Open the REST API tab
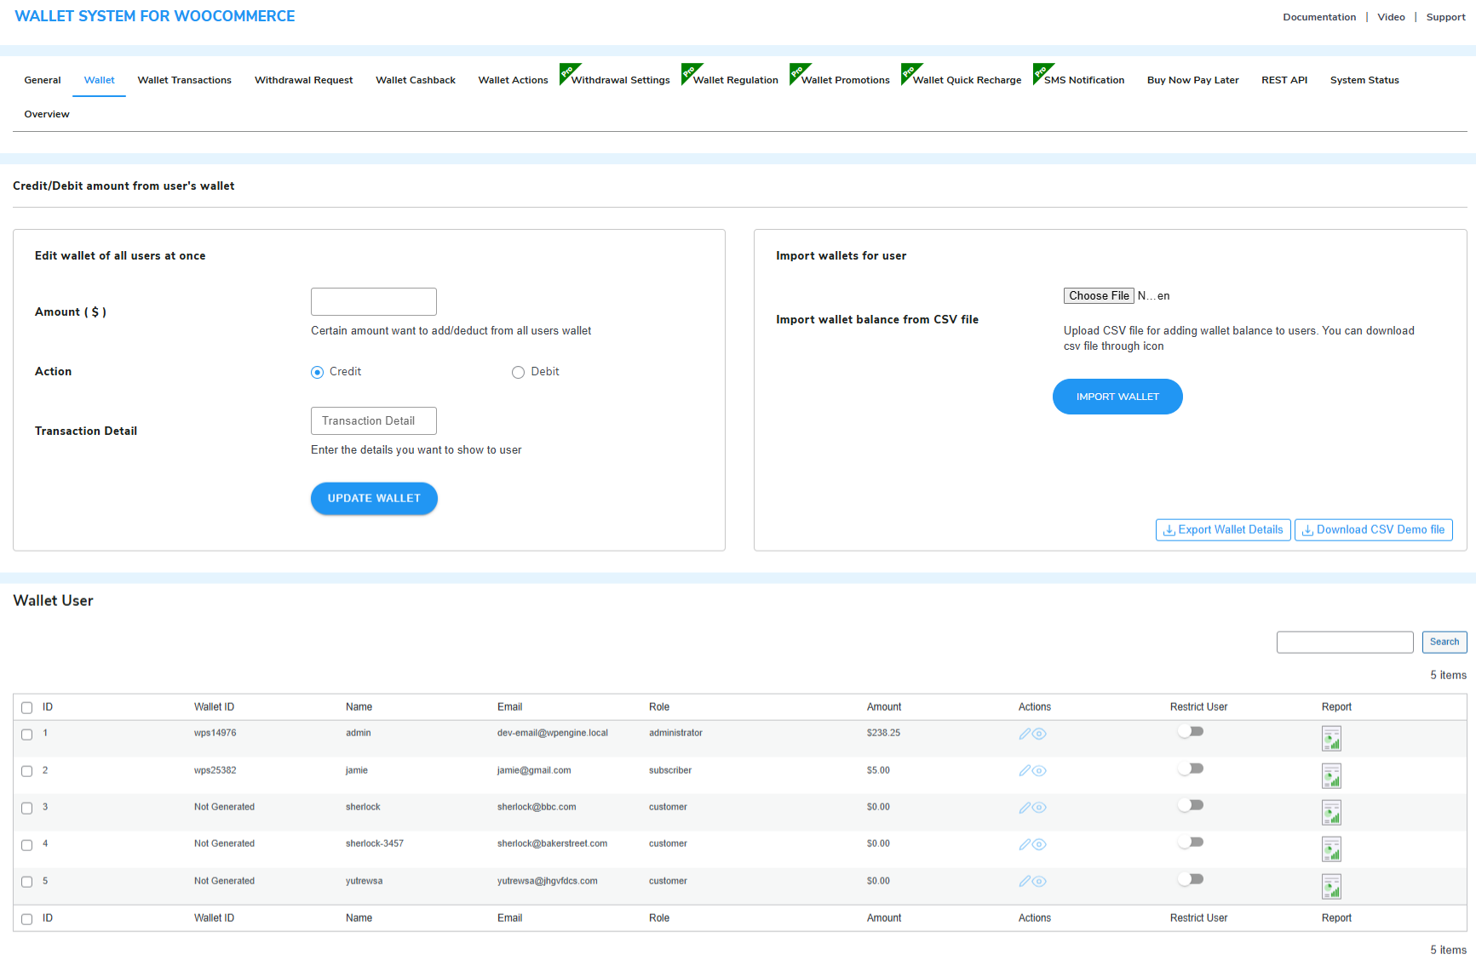 [1284, 80]
